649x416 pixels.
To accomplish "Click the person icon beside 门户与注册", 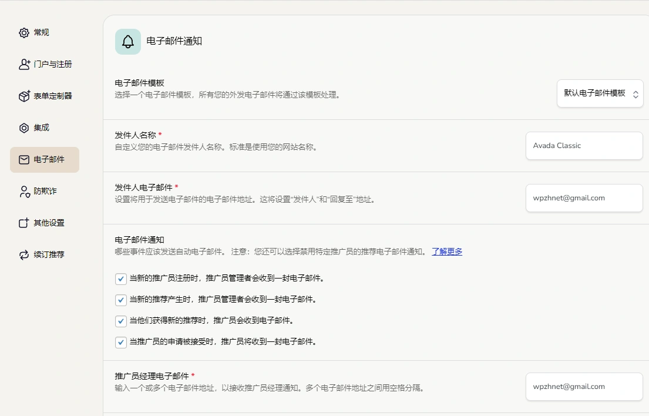I will point(23,64).
